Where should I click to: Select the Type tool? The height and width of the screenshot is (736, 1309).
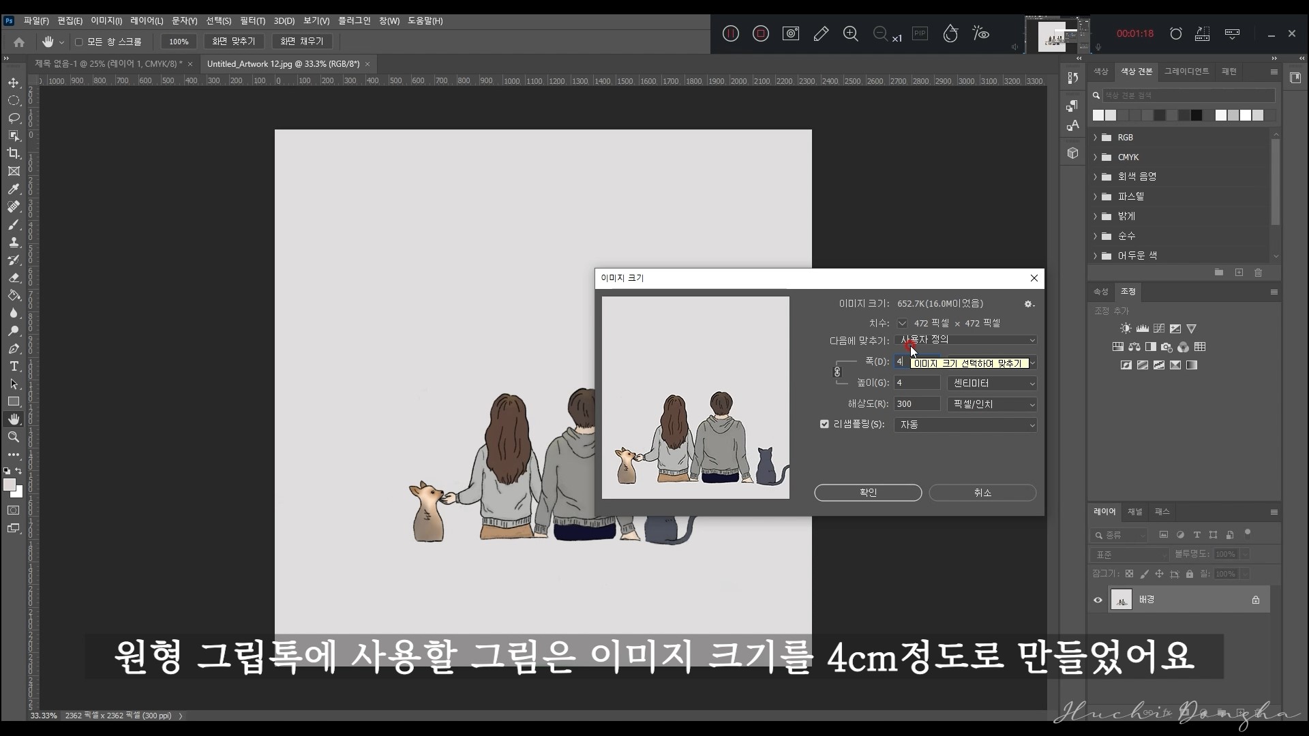[14, 366]
